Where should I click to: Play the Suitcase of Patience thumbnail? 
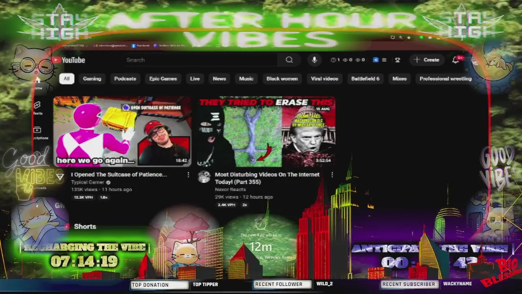coord(122,131)
